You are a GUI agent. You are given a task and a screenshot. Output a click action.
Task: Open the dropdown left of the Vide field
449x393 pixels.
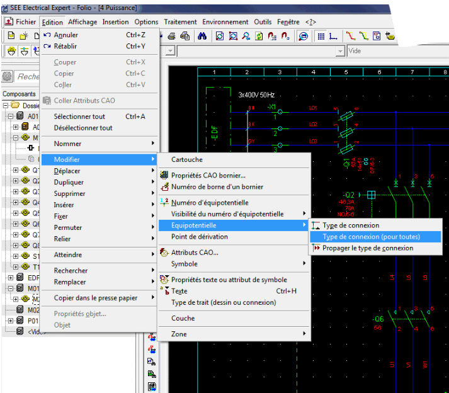pos(340,51)
